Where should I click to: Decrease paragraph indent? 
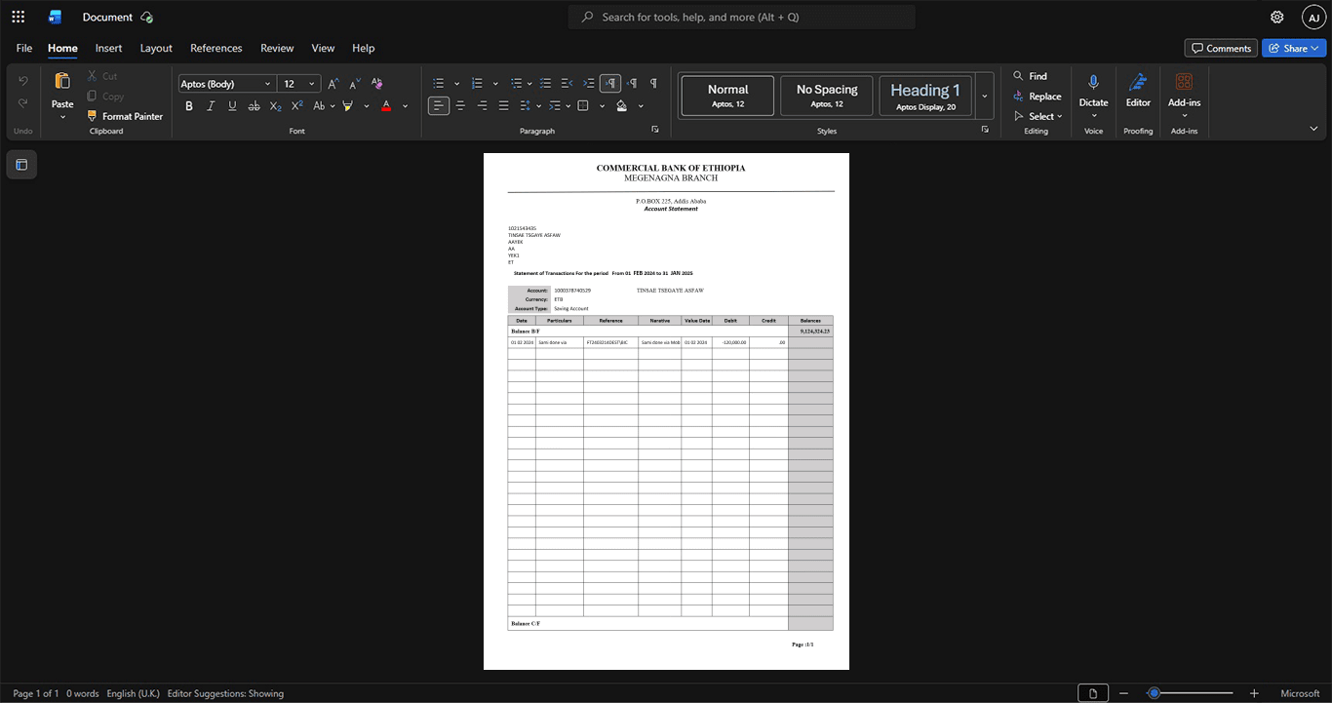coord(568,84)
